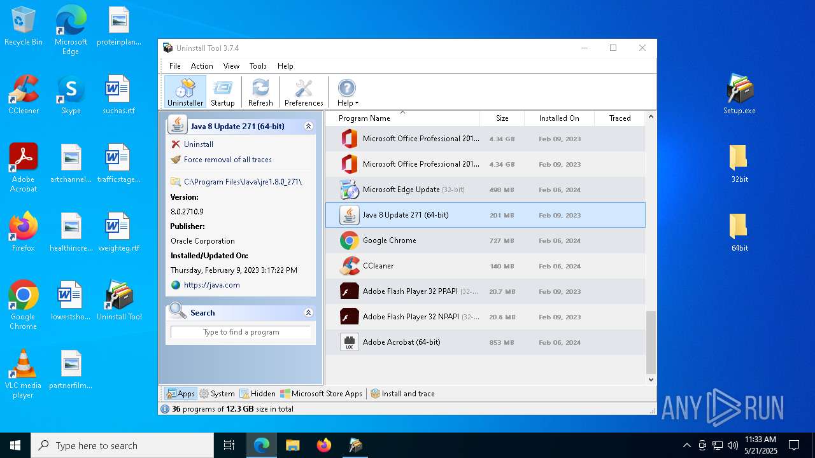
Task: Collapse the Java 8 Update details panel
Action: coord(309,126)
